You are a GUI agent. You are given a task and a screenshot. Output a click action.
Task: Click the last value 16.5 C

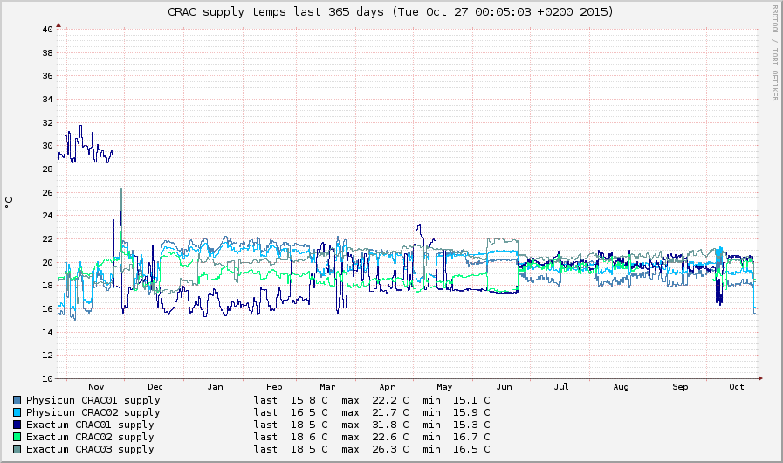[x=309, y=412]
